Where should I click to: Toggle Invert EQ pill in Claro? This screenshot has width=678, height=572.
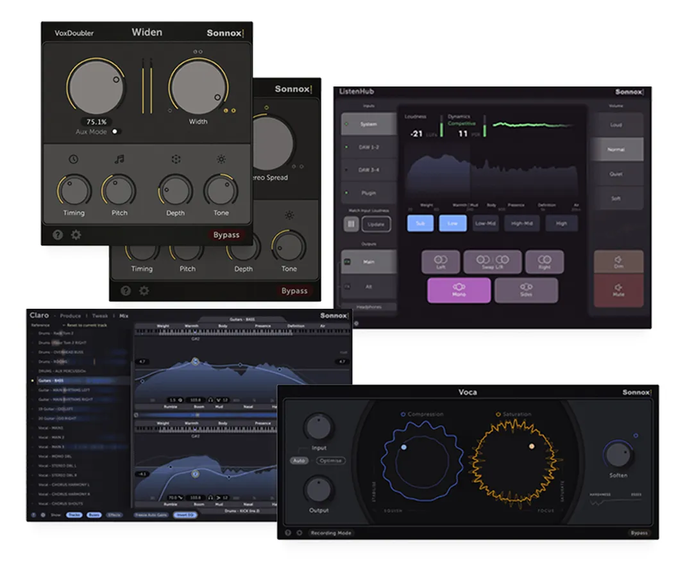click(x=185, y=514)
